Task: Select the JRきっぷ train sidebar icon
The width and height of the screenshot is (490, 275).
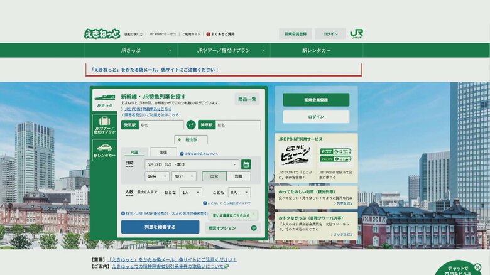Action: (x=104, y=99)
